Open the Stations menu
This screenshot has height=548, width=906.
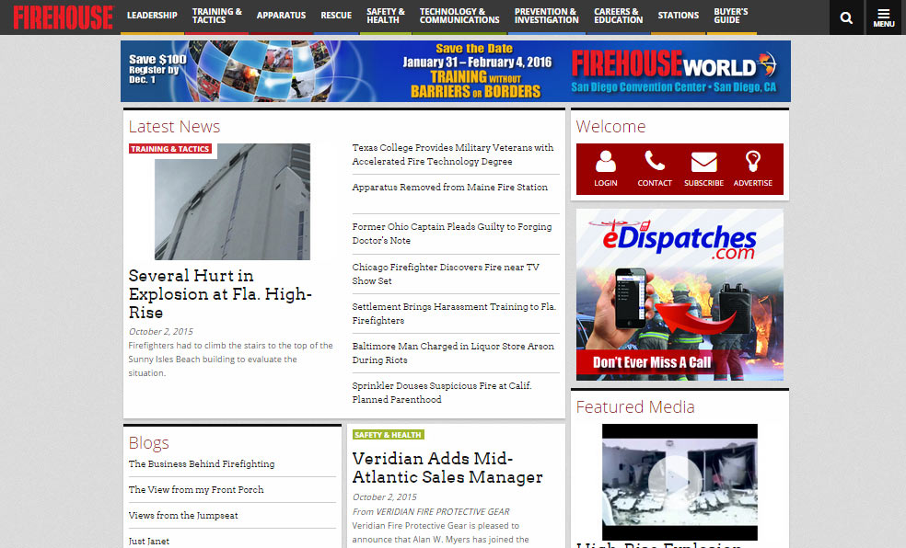click(679, 16)
